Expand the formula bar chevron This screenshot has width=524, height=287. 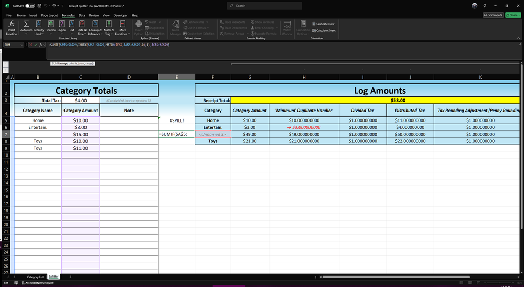coord(519,45)
